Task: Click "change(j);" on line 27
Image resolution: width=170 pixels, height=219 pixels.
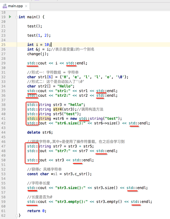Action: 38,54
